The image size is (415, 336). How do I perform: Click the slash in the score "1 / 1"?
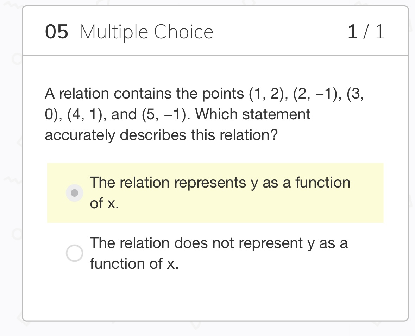click(x=366, y=32)
